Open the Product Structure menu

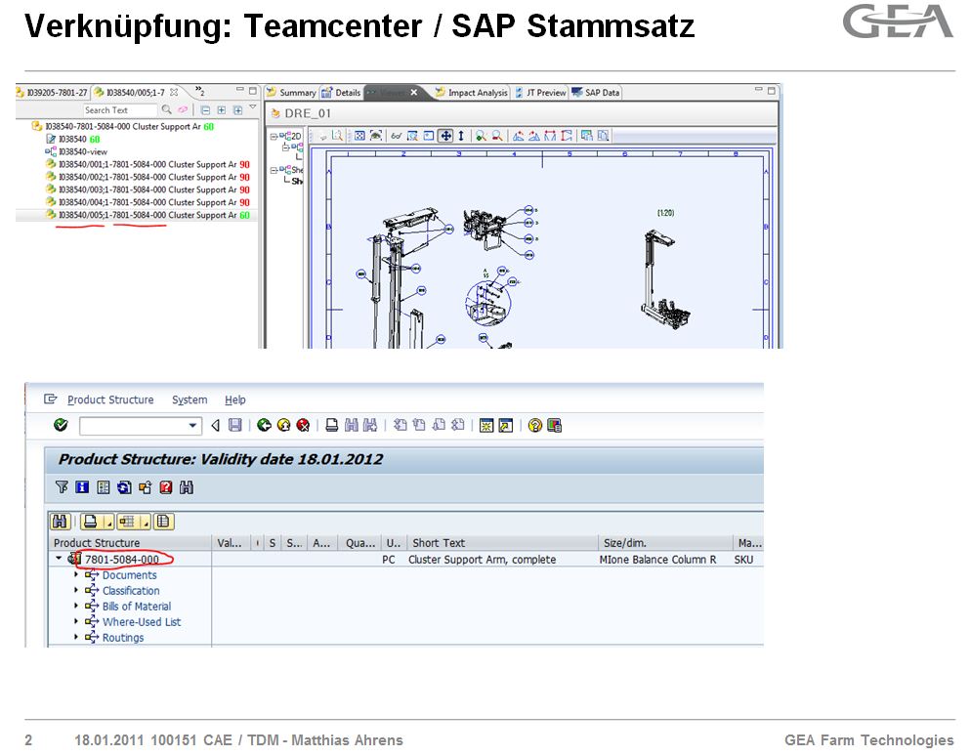tap(110, 399)
